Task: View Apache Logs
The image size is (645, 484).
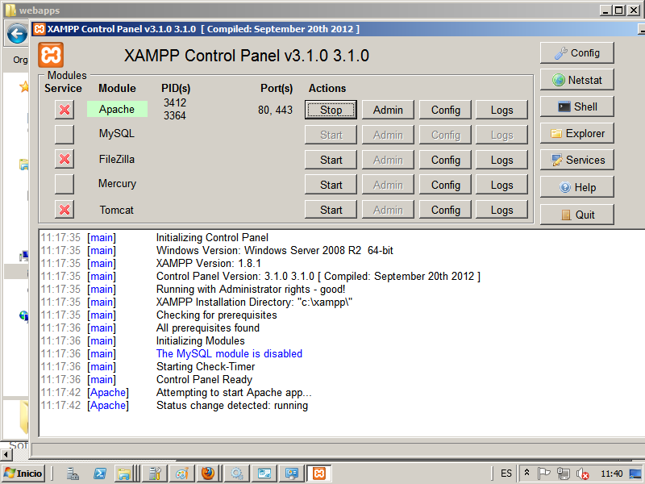Action: point(501,110)
